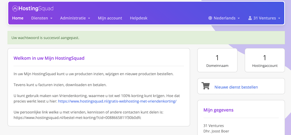Expand the Administratie dropdown menu
Image resolution: width=291 pixels, height=135 pixels.
75,18
